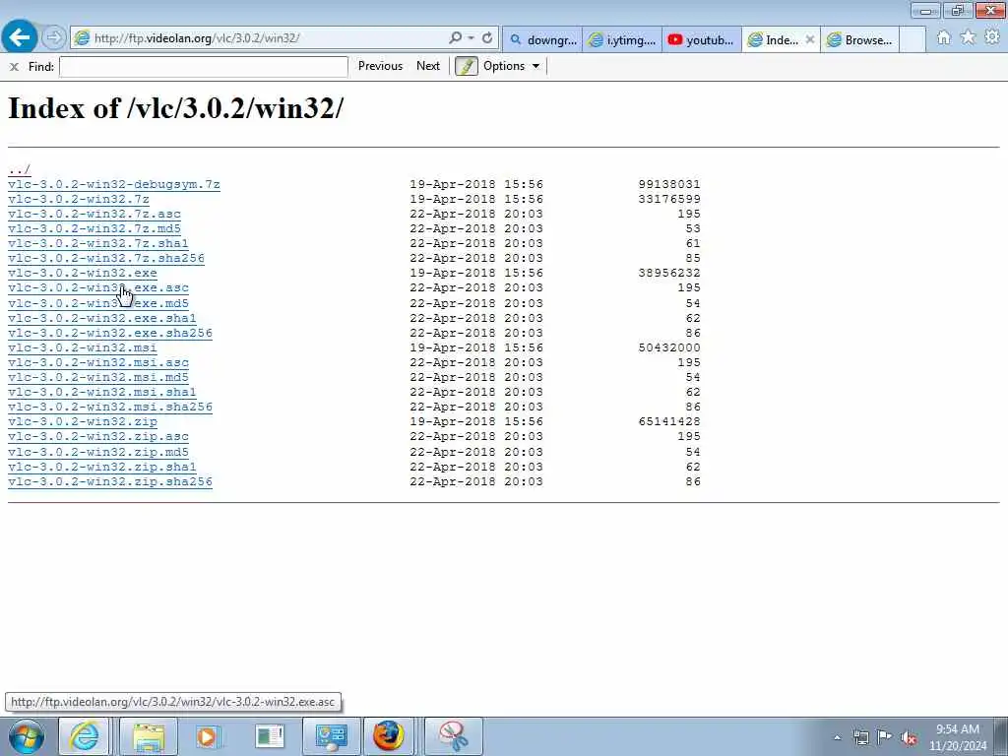Open the Tools gear icon
The width and height of the screenshot is (1008, 756).
point(992,38)
